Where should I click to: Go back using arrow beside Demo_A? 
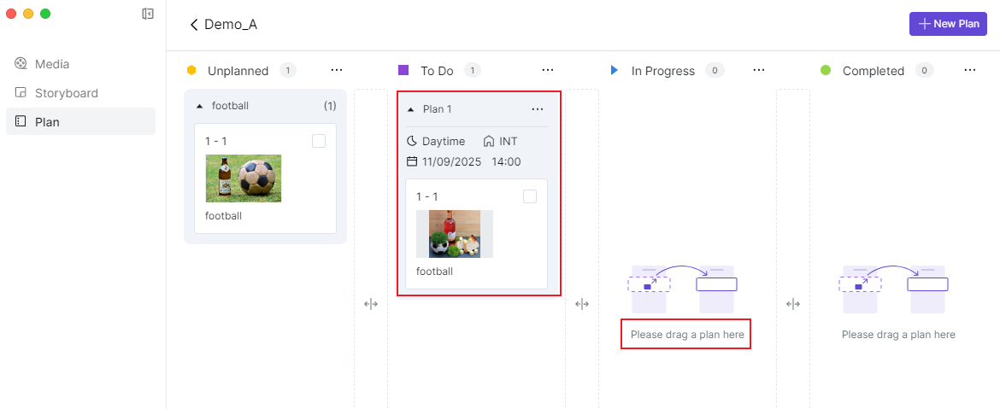[194, 25]
